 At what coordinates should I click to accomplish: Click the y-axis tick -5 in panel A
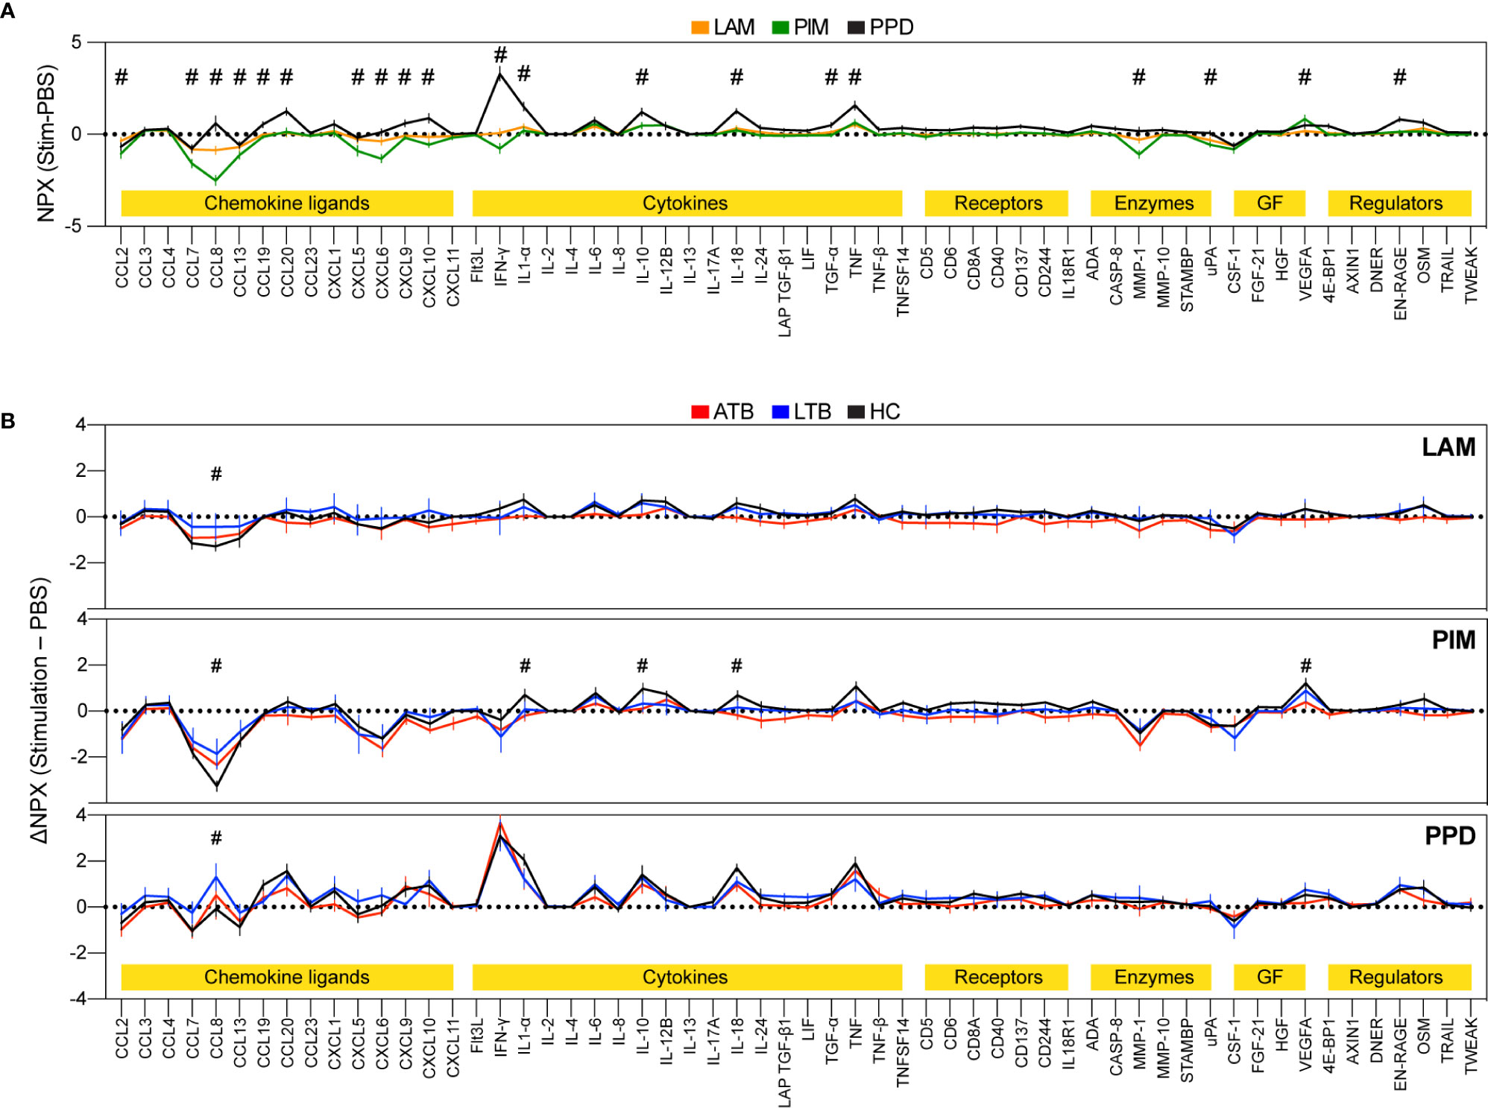tap(72, 226)
